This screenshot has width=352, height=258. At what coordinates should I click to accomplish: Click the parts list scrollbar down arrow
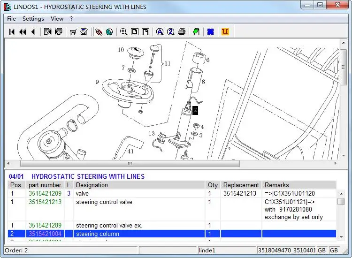pyautogui.click(x=341, y=237)
